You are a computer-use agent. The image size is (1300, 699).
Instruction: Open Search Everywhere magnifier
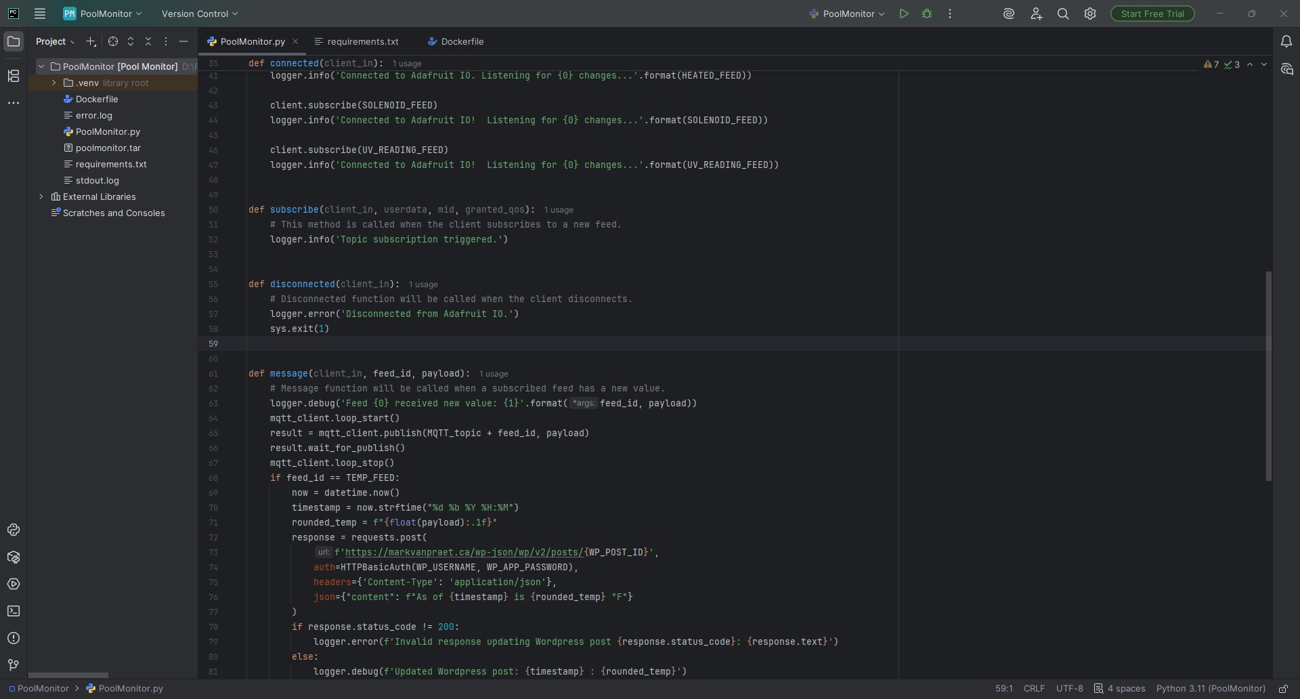click(1063, 14)
